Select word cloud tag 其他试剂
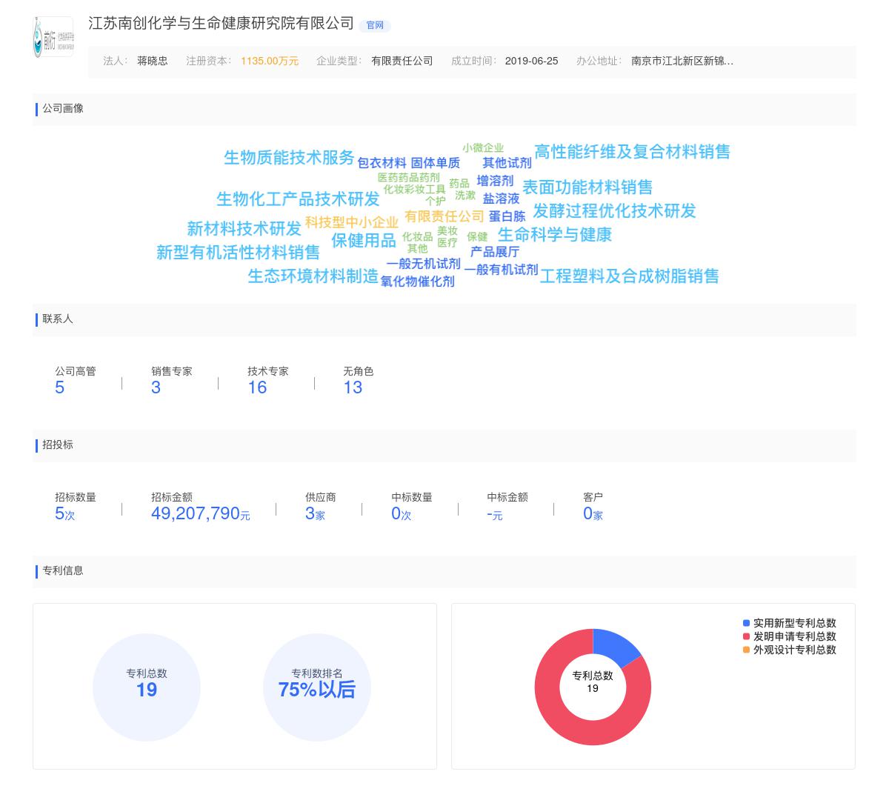Image resolution: width=889 pixels, height=786 pixels. coord(507,163)
